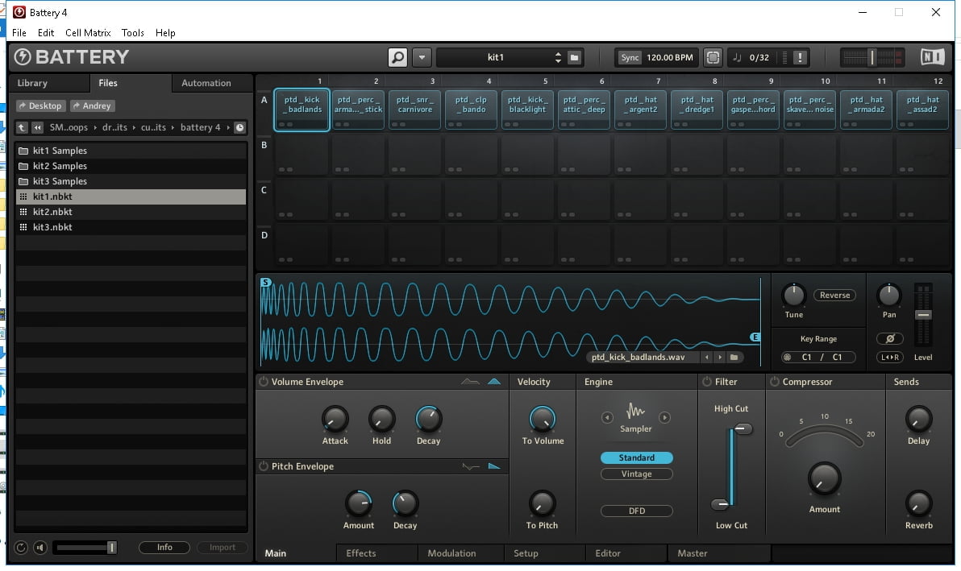
Task: Go up one folder level in file browser
Action: point(22,127)
